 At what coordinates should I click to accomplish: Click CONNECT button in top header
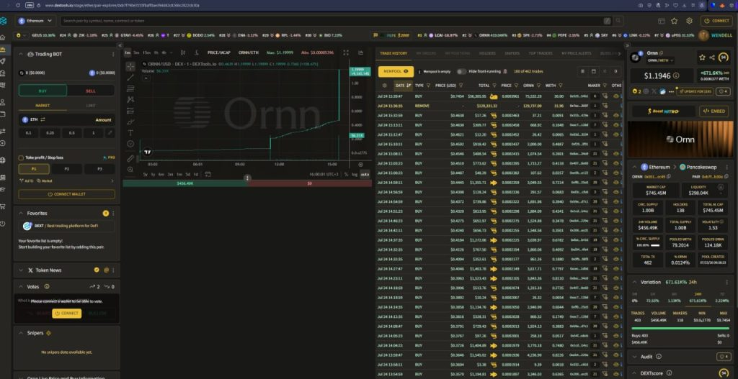click(717, 21)
